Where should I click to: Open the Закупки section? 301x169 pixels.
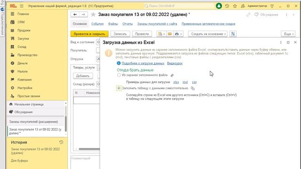(x=23, y=38)
